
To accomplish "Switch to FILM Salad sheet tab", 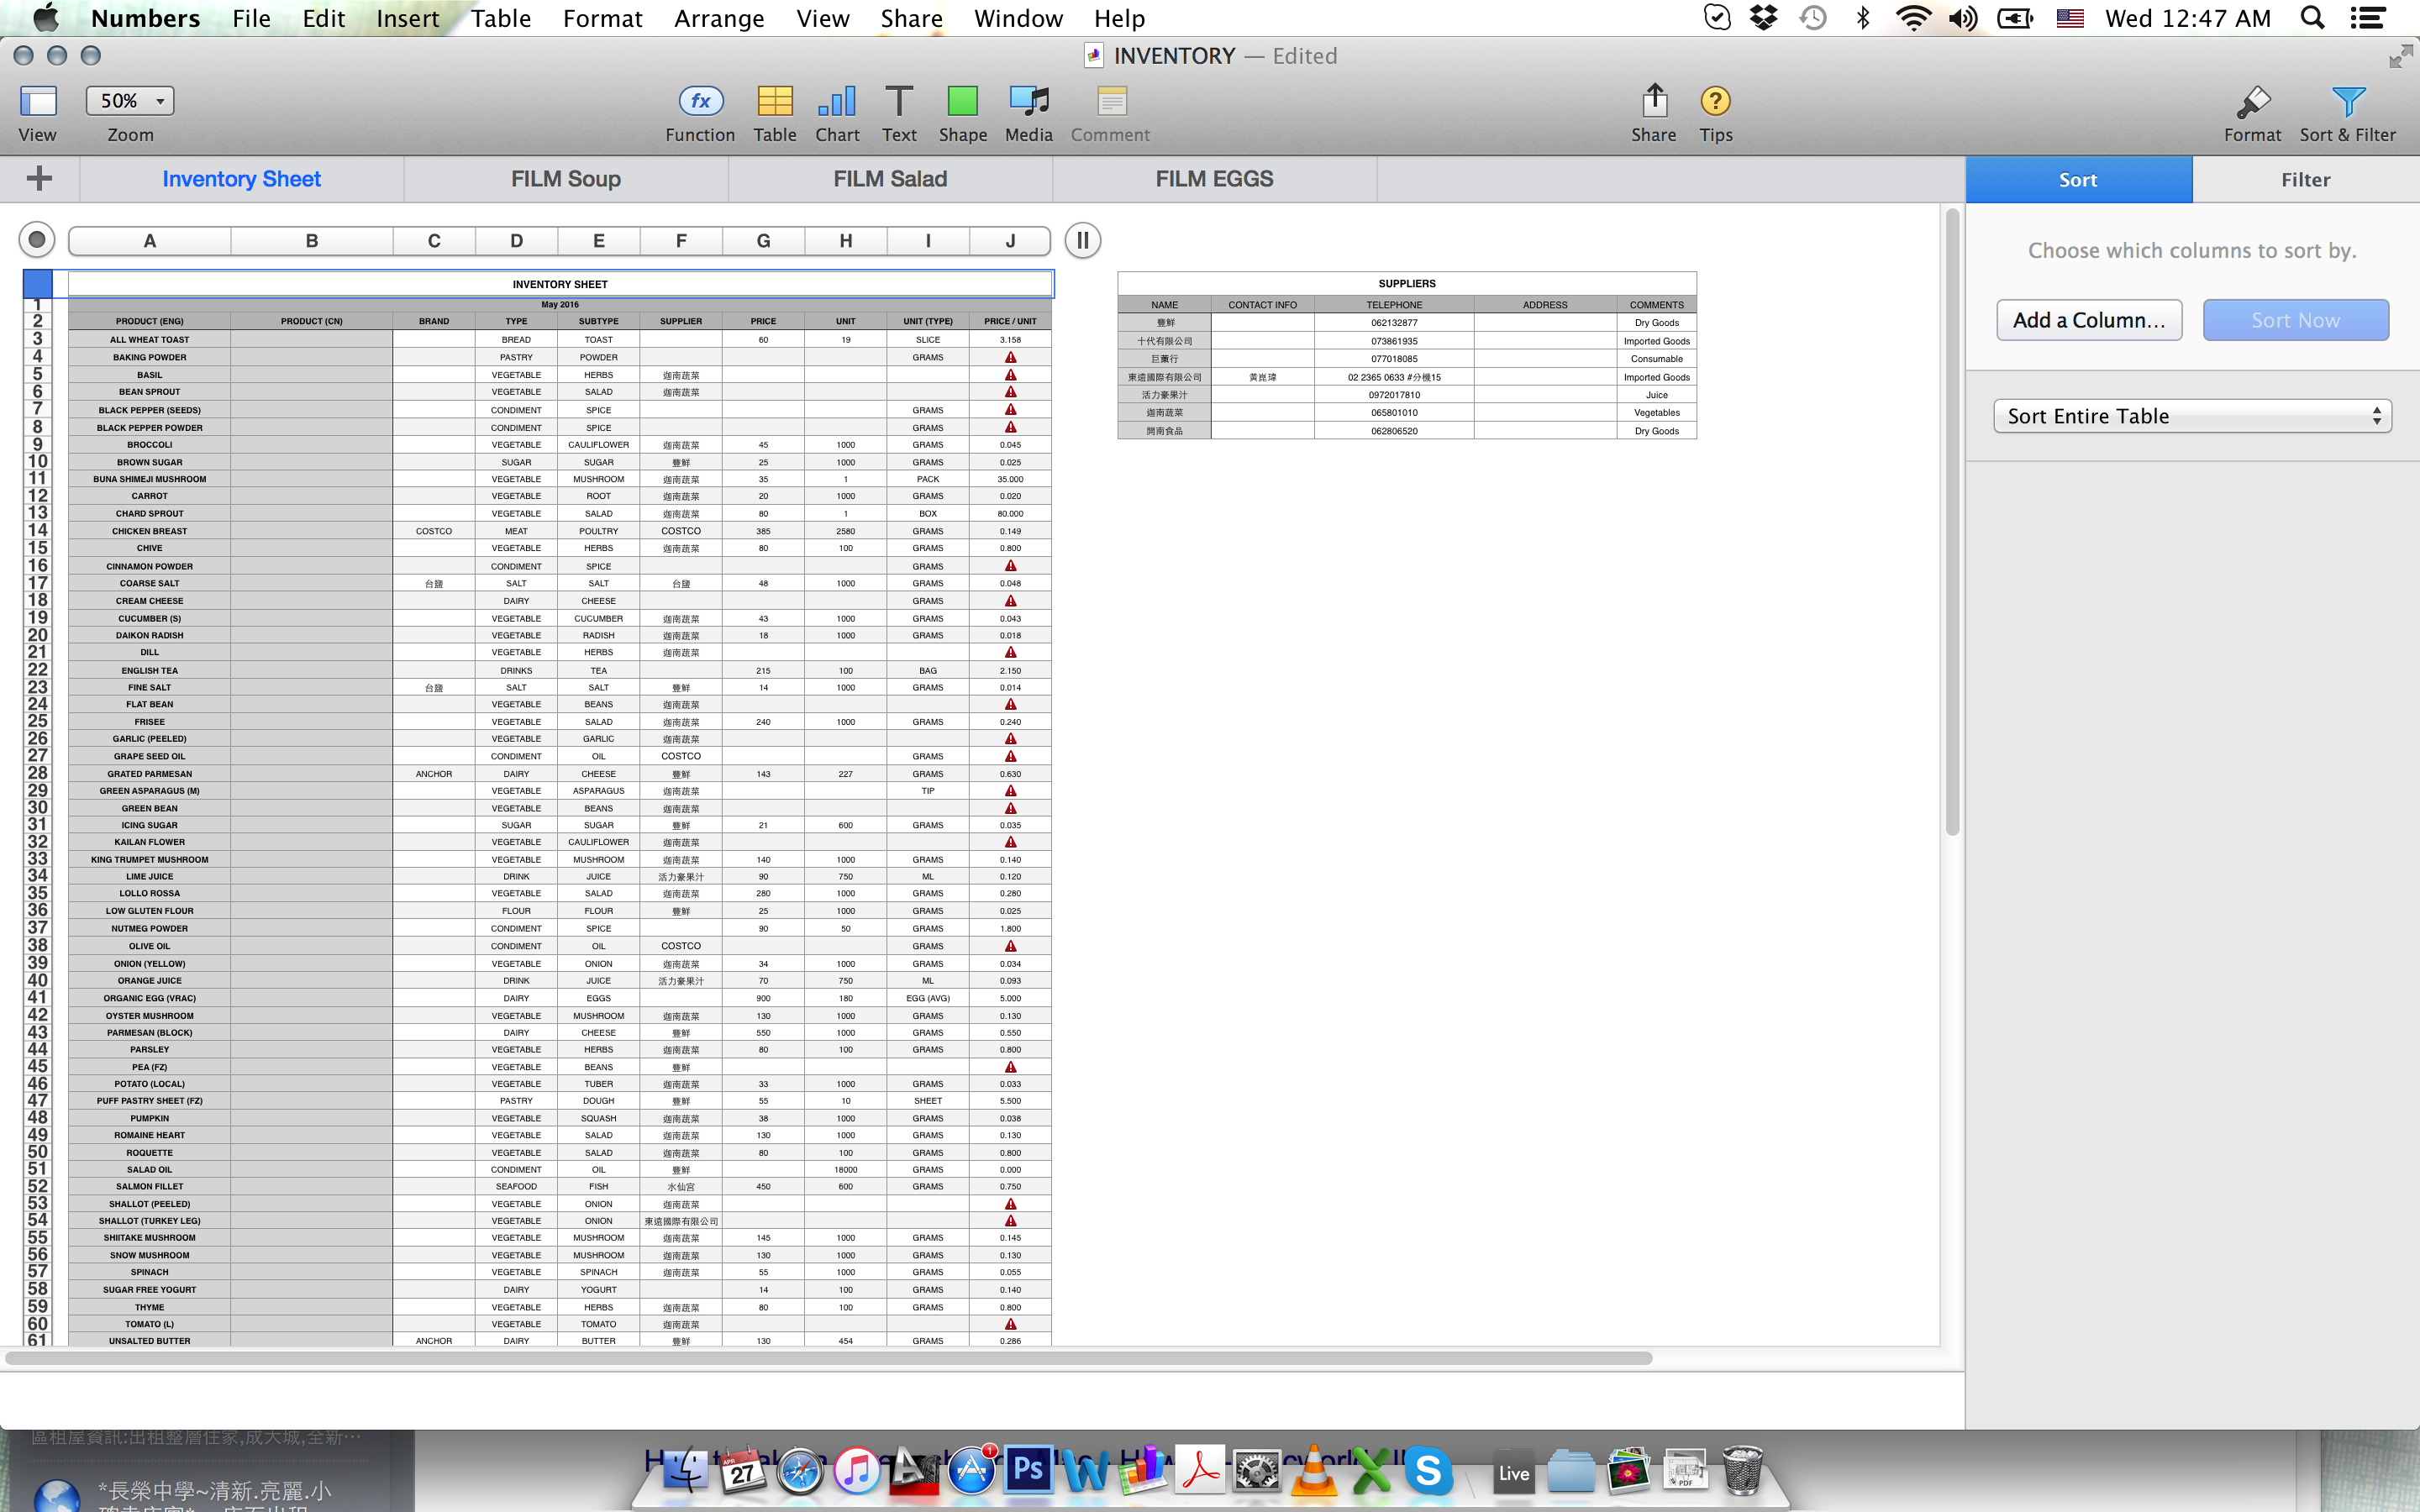I will 890,179.
